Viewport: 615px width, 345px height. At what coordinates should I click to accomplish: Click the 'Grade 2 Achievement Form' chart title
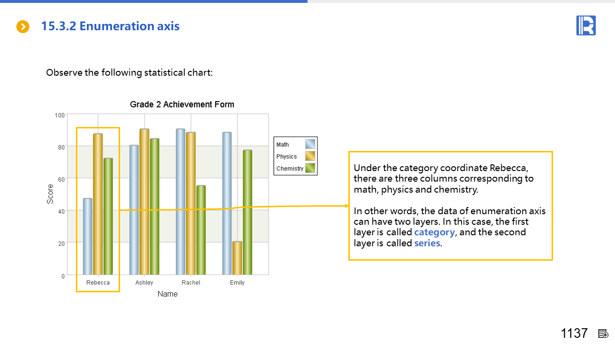click(182, 104)
